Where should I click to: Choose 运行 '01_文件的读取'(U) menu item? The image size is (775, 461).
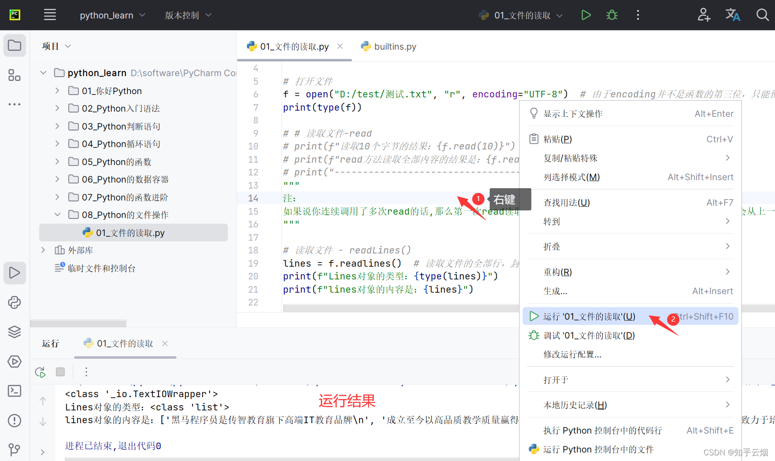click(x=630, y=316)
